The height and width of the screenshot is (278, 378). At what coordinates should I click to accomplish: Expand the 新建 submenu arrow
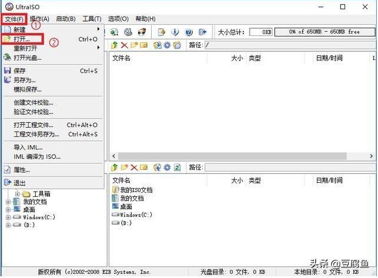(x=98, y=29)
